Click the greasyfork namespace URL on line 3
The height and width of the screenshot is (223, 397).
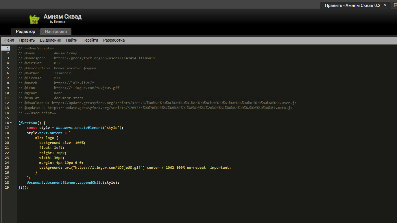coord(104,58)
